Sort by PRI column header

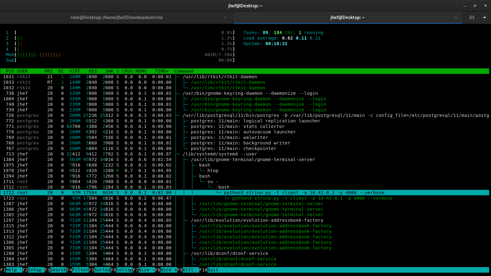(x=48, y=71)
